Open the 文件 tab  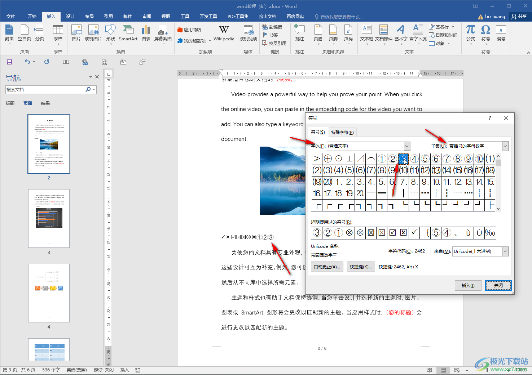coord(11,17)
